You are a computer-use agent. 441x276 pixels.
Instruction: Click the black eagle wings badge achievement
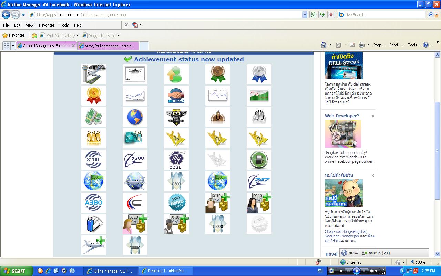(176, 117)
